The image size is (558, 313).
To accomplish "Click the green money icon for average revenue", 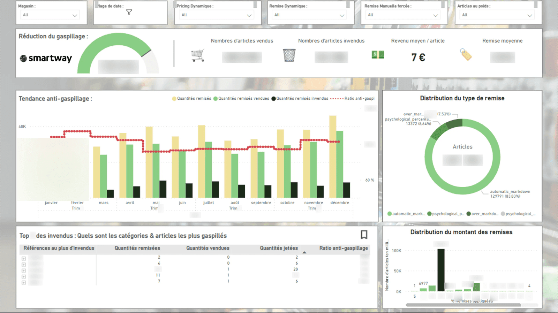I will pos(378,54).
